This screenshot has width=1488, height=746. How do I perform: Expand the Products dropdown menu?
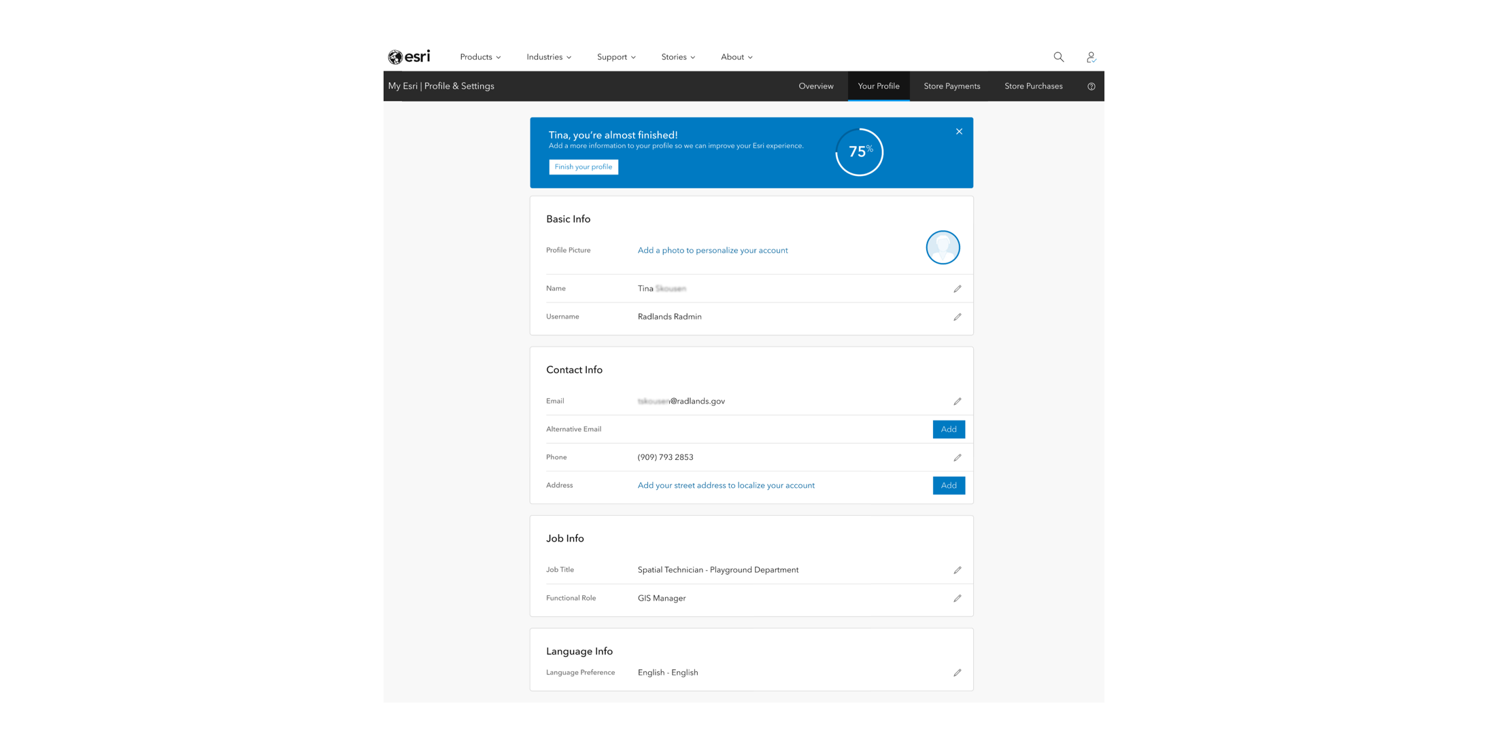pyautogui.click(x=480, y=57)
